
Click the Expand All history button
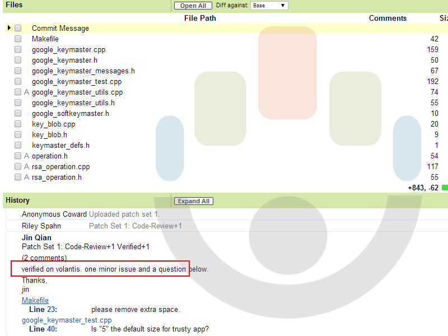[x=194, y=201]
